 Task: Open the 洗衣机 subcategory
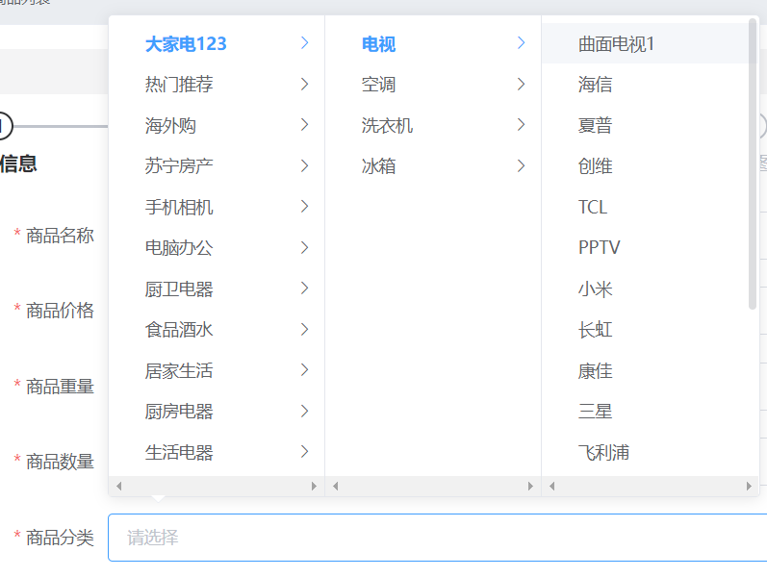(433, 125)
